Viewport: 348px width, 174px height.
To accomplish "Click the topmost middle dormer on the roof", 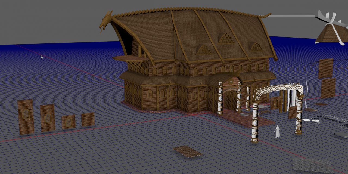I will point(226,38).
